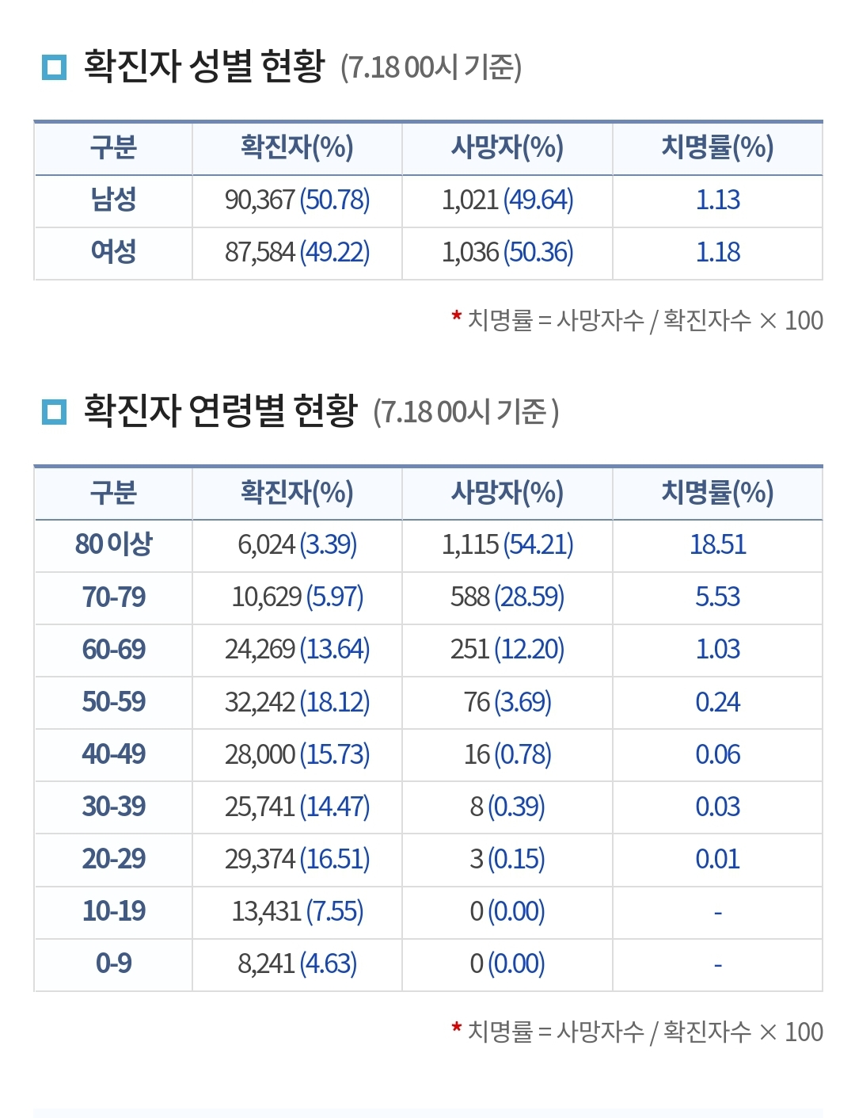This screenshot has width=855, height=1118.
Task: Select the 10-19 age group label
Action: click(113, 911)
